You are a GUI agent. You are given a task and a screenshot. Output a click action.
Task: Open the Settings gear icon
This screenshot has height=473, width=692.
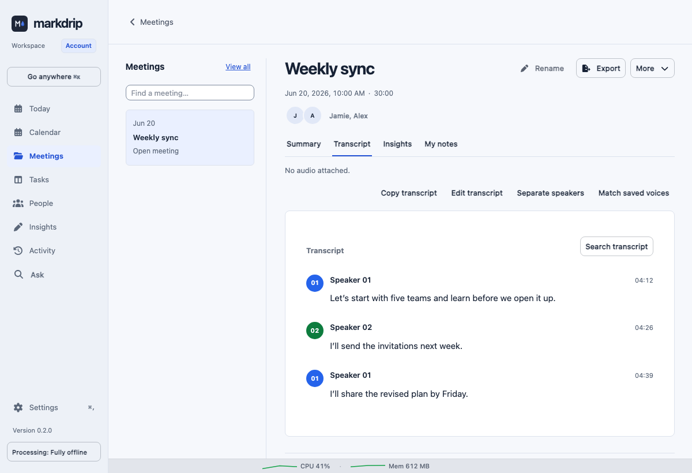18,407
